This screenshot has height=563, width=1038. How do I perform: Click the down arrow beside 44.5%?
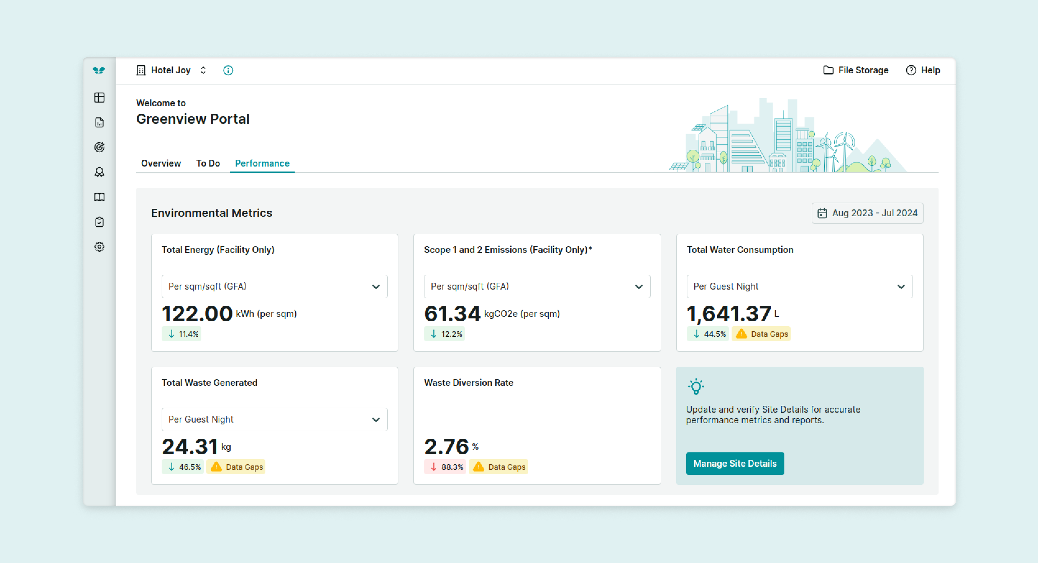(696, 334)
